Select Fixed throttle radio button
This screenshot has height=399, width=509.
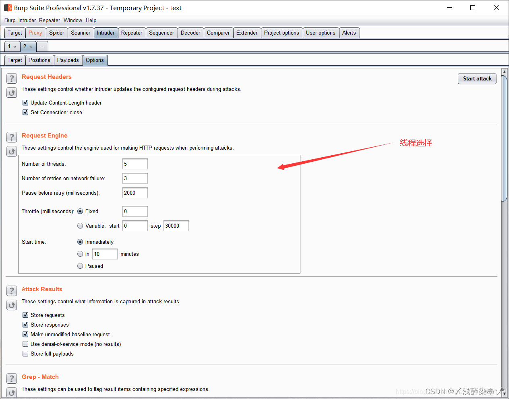[80, 211]
